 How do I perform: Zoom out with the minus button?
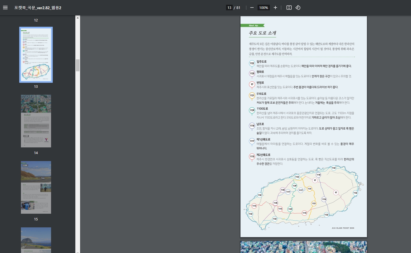(x=252, y=8)
